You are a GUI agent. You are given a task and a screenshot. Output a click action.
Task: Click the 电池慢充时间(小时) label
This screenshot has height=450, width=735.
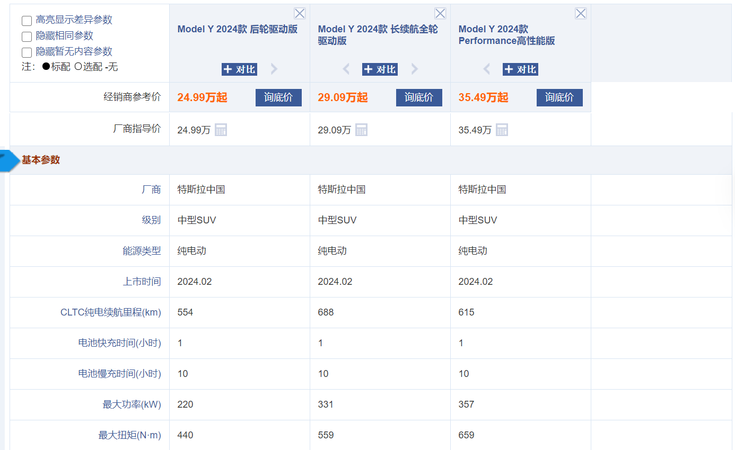click(x=120, y=374)
